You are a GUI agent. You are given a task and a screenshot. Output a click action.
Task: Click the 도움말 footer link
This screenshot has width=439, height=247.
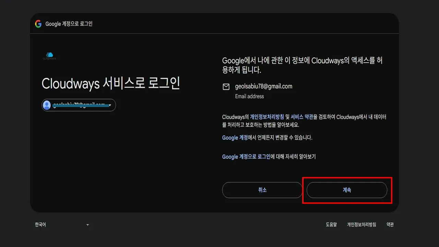pyautogui.click(x=331, y=225)
